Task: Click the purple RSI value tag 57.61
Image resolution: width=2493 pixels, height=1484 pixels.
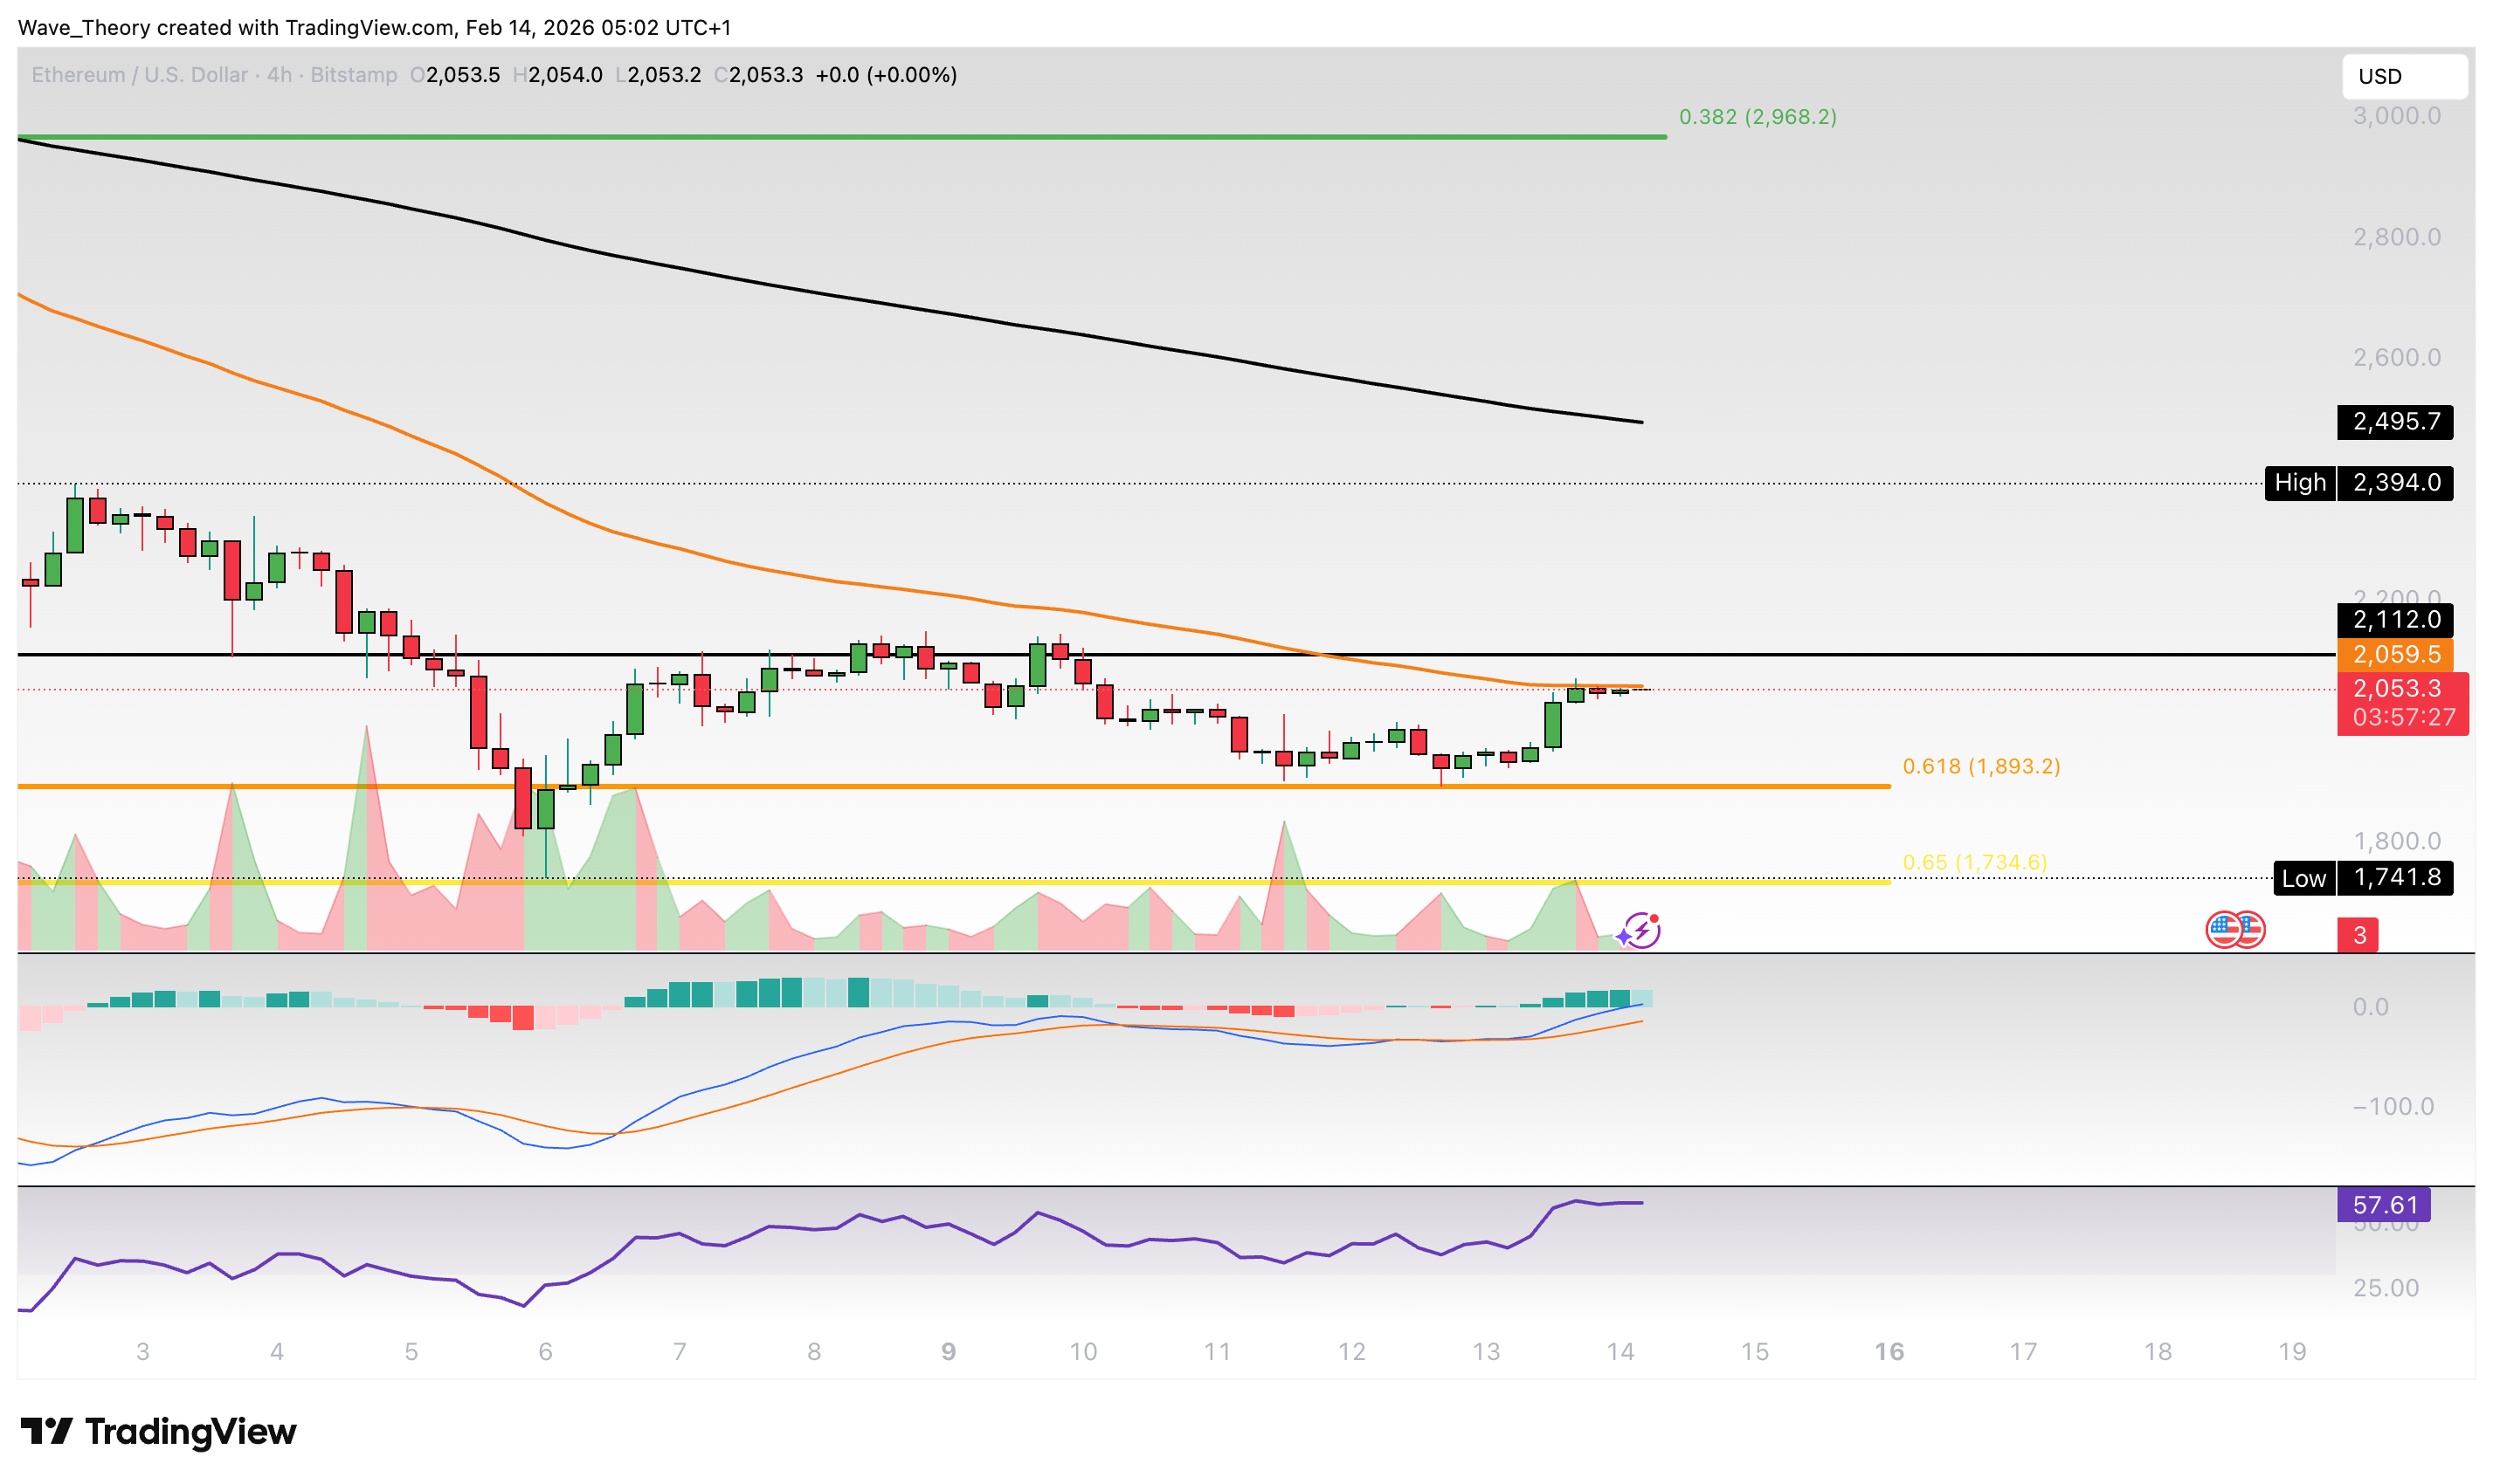Action: tap(2383, 1205)
